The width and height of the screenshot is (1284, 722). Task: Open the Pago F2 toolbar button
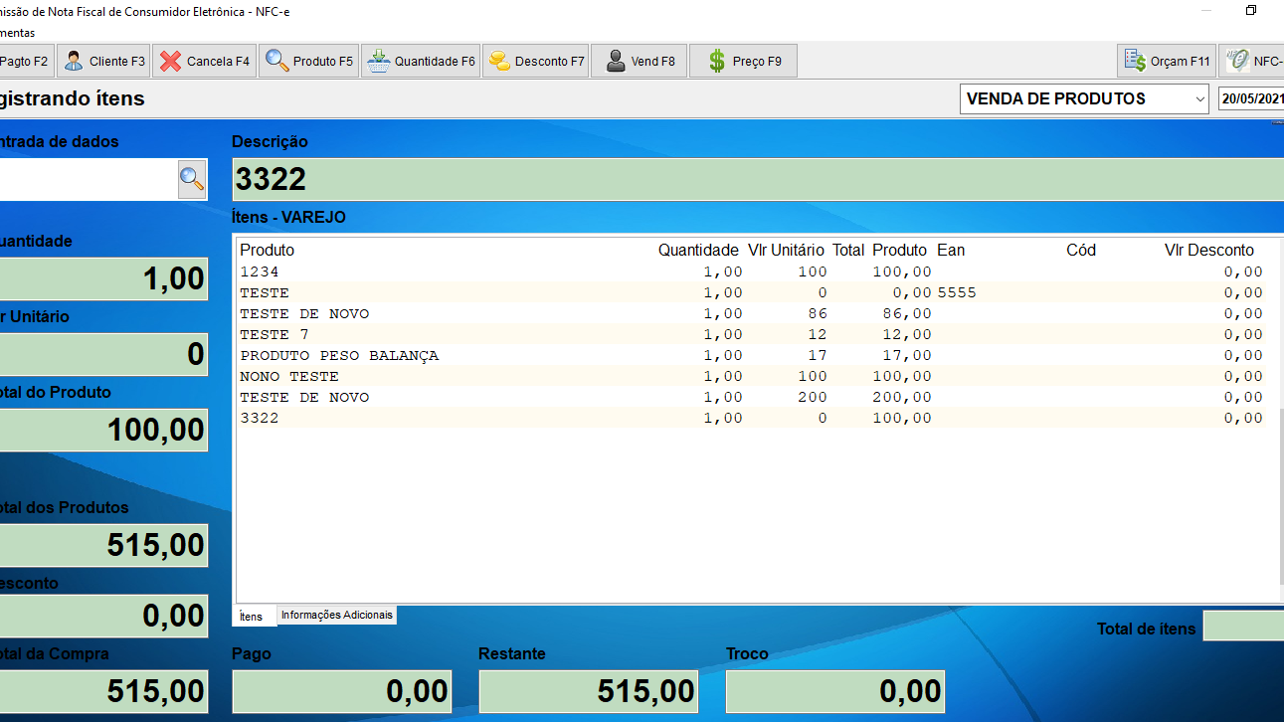[x=26, y=61]
